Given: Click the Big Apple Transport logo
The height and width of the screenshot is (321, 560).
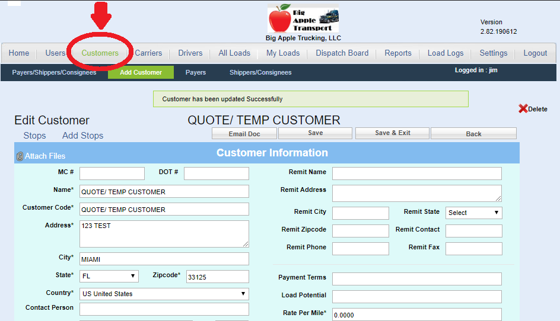Looking at the screenshot, I should click(x=303, y=18).
